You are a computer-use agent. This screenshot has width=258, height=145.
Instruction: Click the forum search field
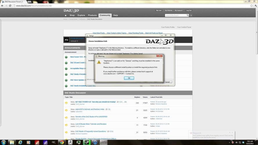[176, 15]
